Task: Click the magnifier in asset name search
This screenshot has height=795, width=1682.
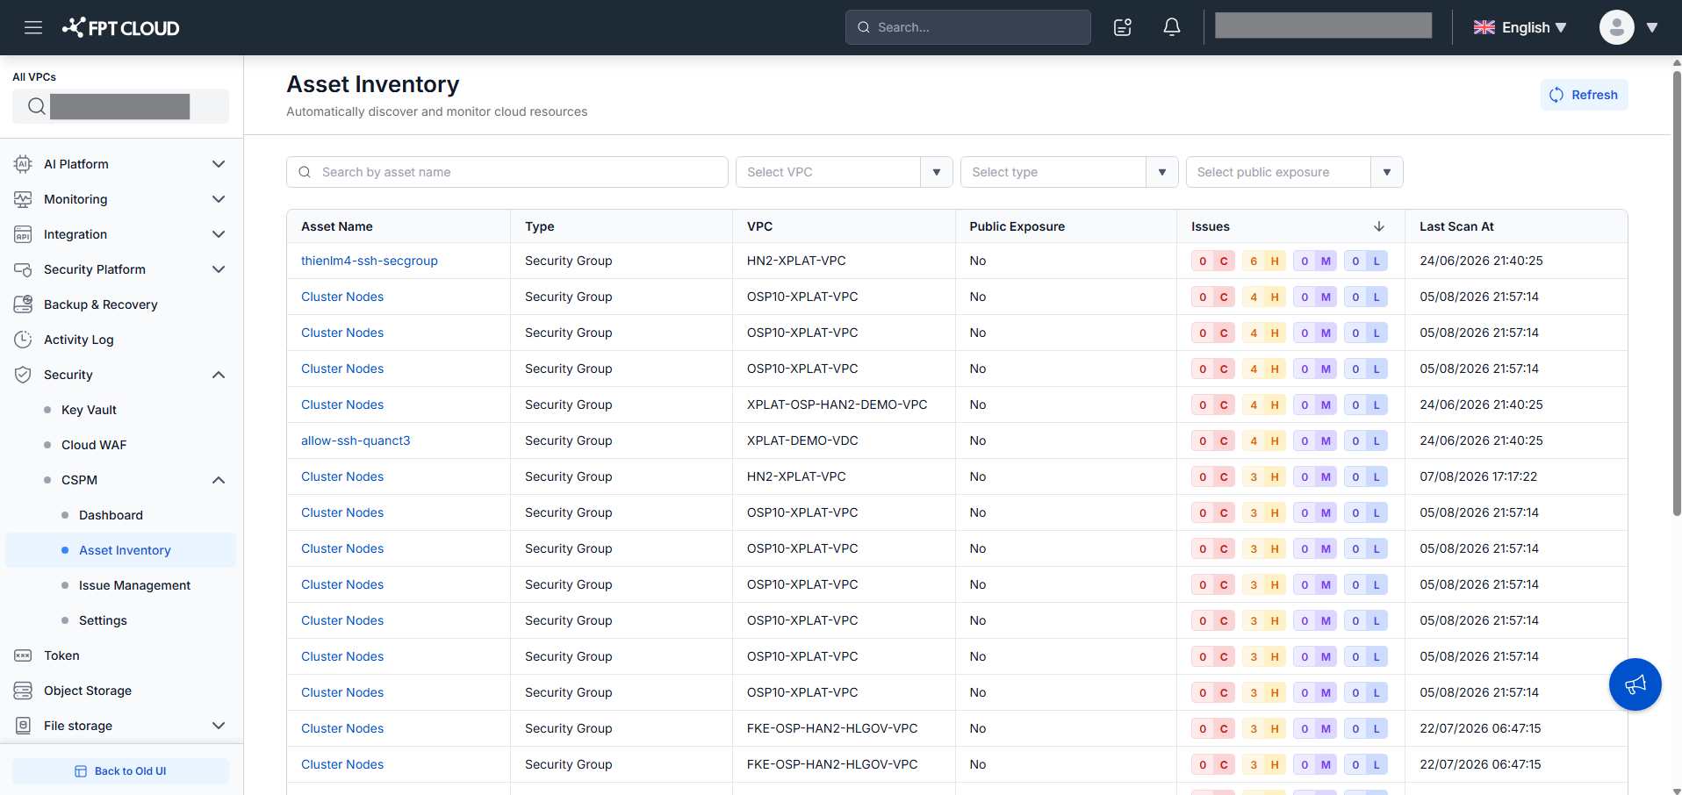Action: coord(305,172)
